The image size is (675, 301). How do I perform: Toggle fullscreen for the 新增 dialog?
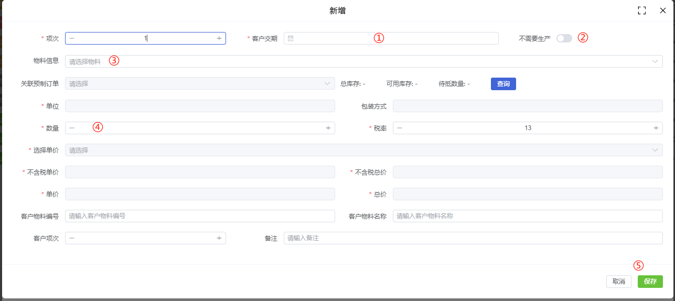[x=641, y=10]
